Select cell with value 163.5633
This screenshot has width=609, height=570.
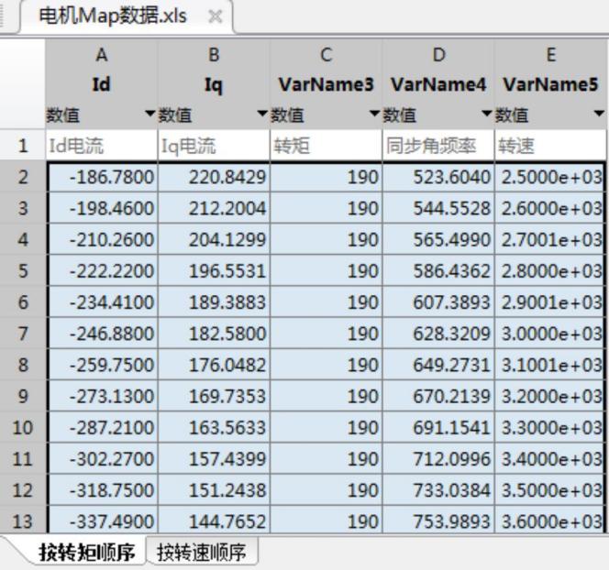(214, 428)
